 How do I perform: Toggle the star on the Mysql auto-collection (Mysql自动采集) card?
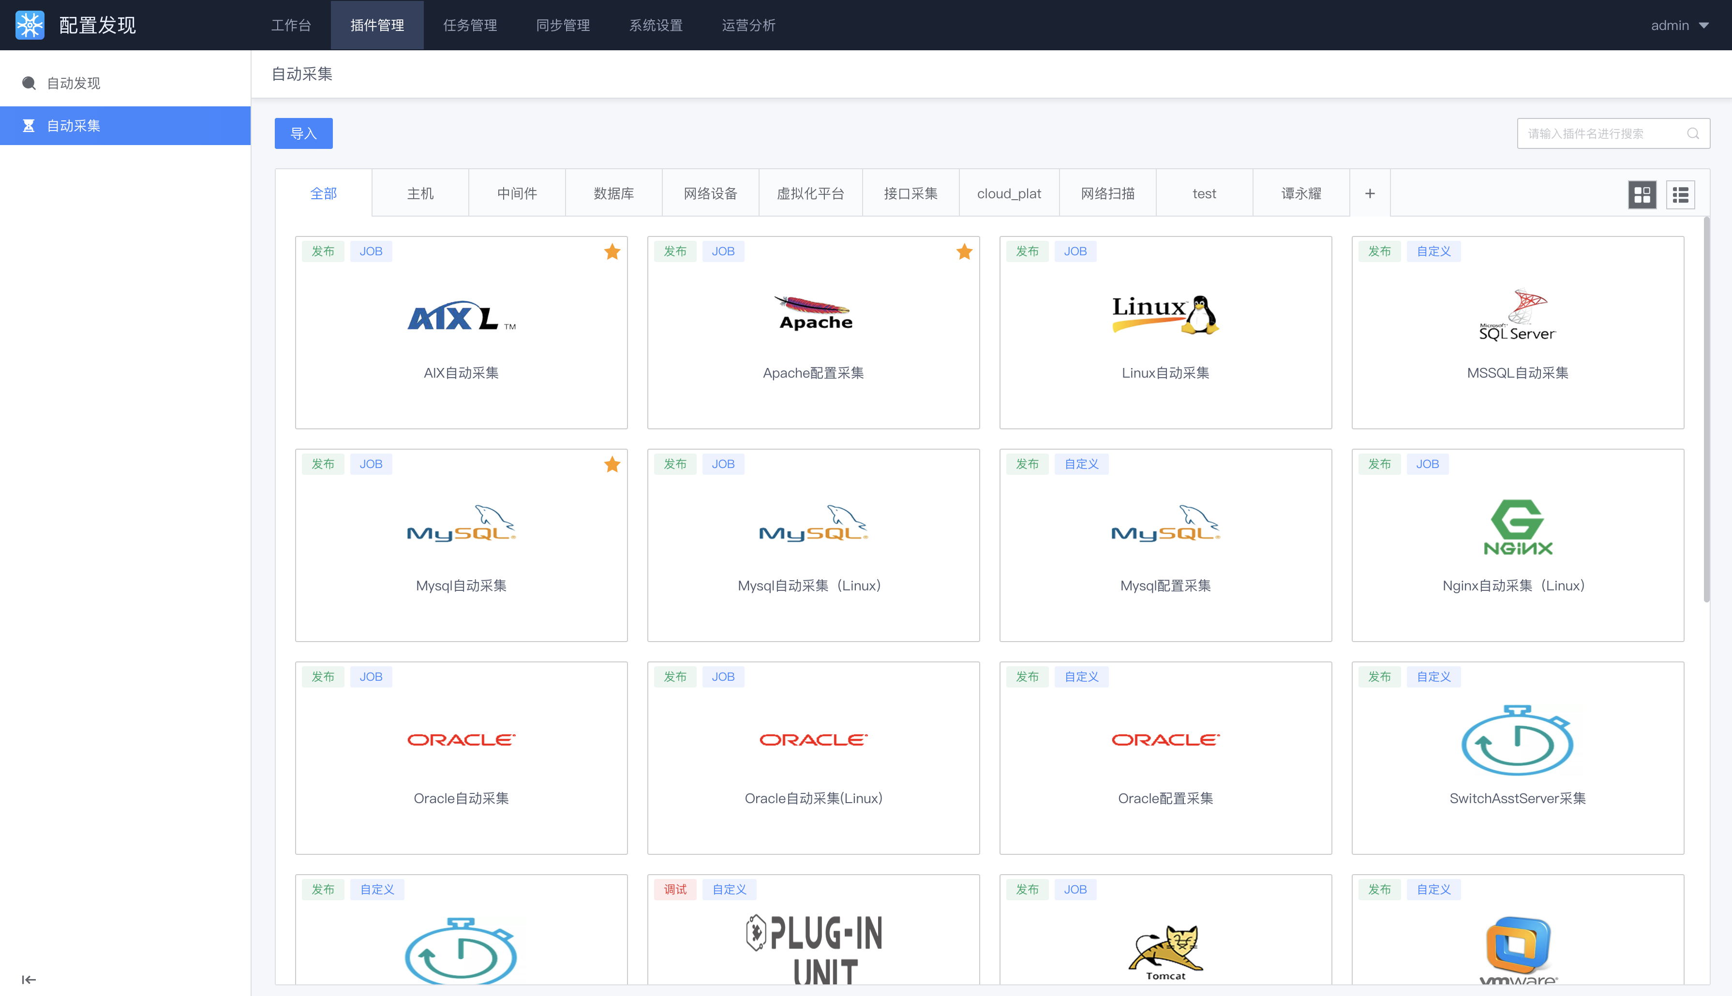612,465
